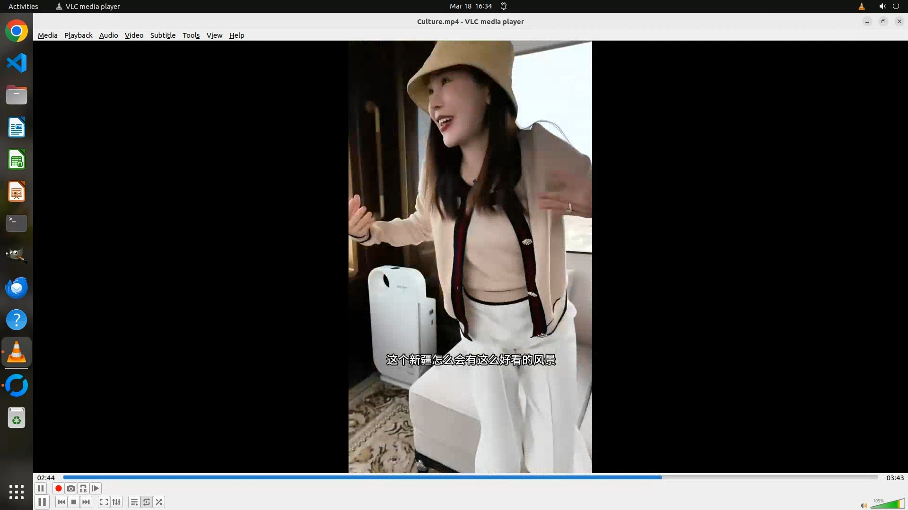Click the frame-by-frame button
Image resolution: width=908 pixels, height=510 pixels.
tap(96, 488)
